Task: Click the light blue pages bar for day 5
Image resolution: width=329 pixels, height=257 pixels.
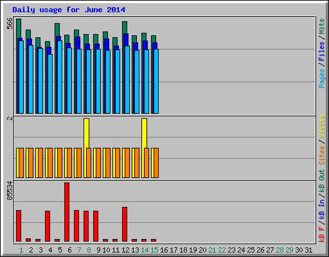Action: click(x=60, y=77)
